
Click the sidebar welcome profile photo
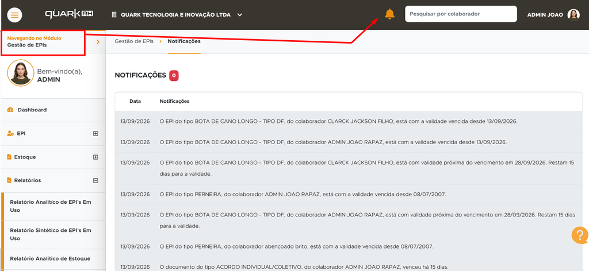click(21, 73)
